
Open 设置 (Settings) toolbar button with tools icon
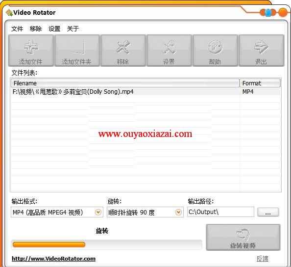click(x=169, y=51)
